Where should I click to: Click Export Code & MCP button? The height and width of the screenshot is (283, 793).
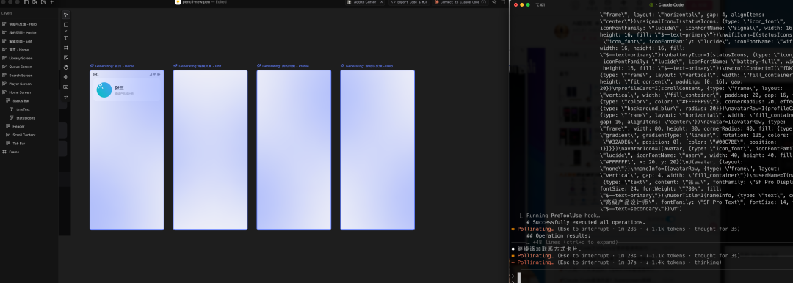point(409,2)
